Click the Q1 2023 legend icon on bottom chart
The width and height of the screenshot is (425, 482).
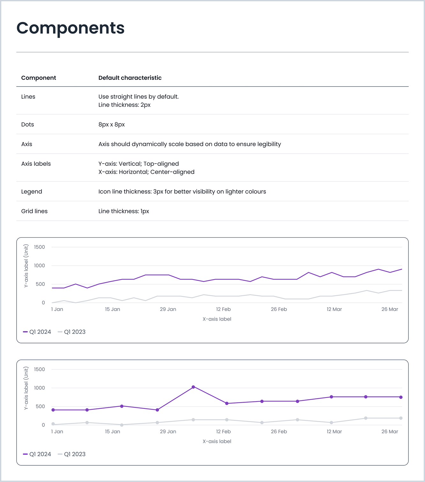pos(59,454)
